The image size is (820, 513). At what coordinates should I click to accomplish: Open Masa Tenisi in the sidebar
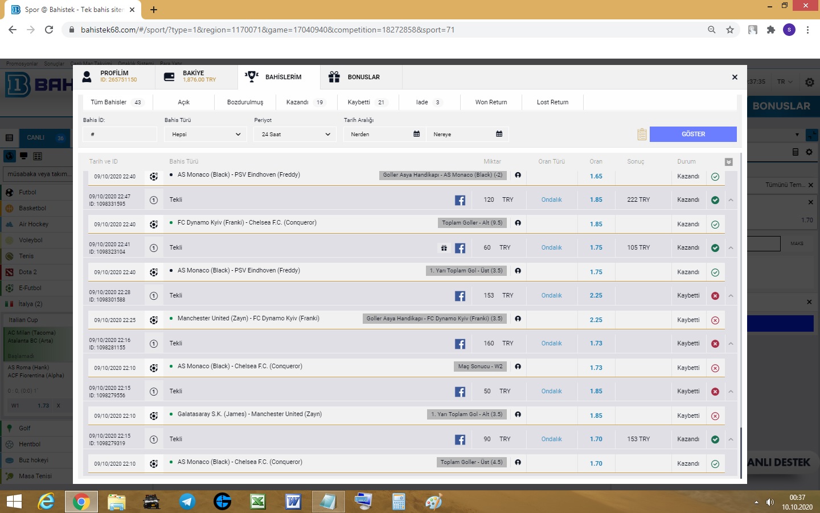pos(36,476)
